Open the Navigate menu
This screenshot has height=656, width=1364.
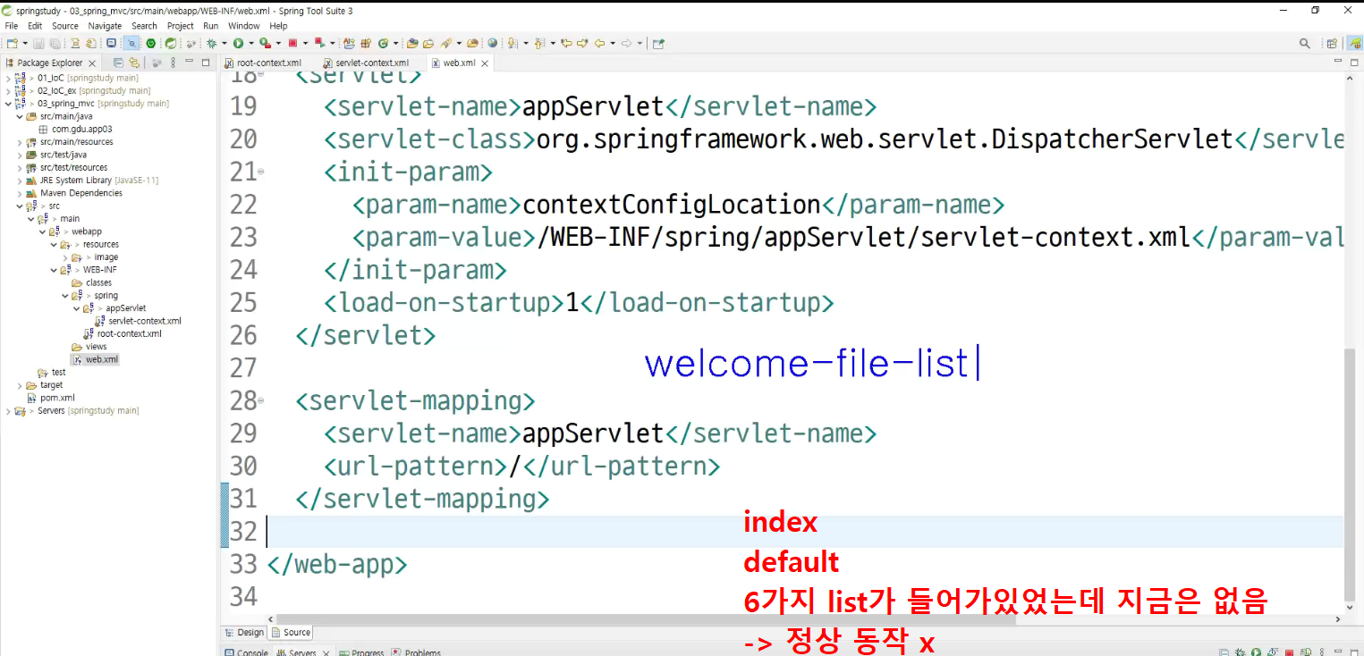[105, 26]
